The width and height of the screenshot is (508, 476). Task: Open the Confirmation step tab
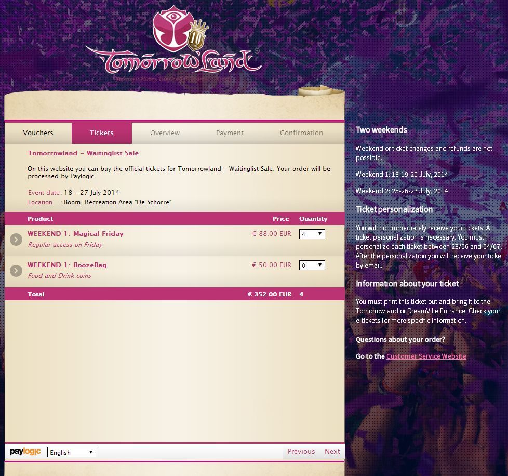[x=301, y=133]
